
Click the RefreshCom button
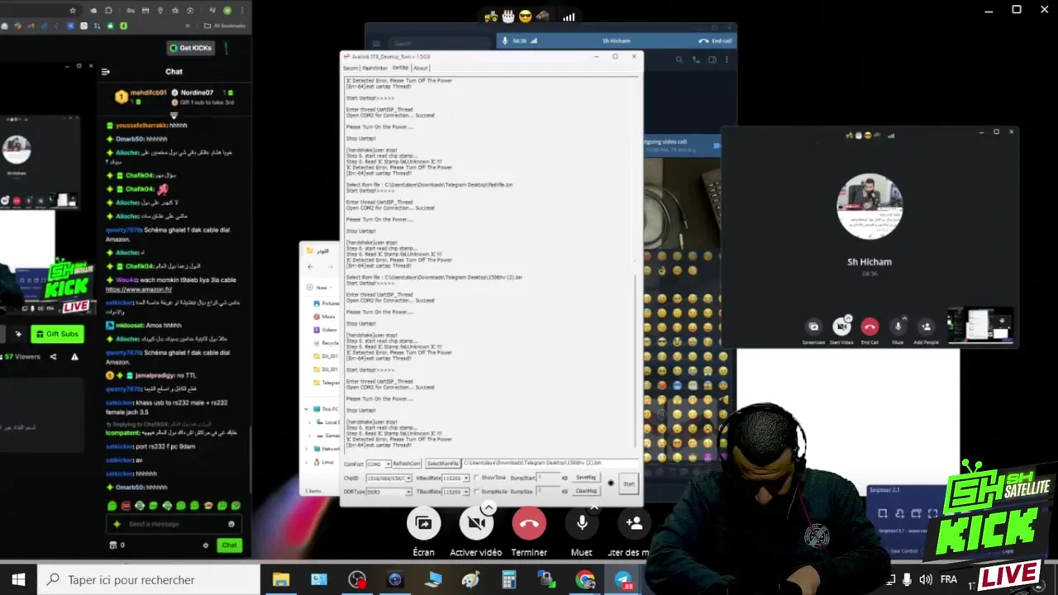point(407,464)
